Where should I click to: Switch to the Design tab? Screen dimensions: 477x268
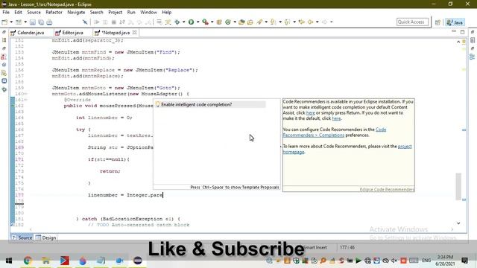(45, 237)
